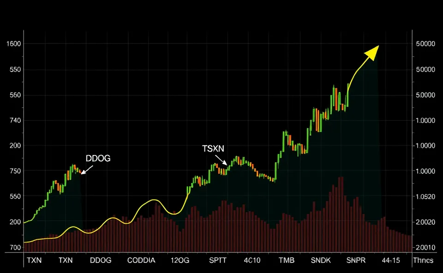Click the 44:15 time label
The image size is (443, 273).
(x=391, y=260)
